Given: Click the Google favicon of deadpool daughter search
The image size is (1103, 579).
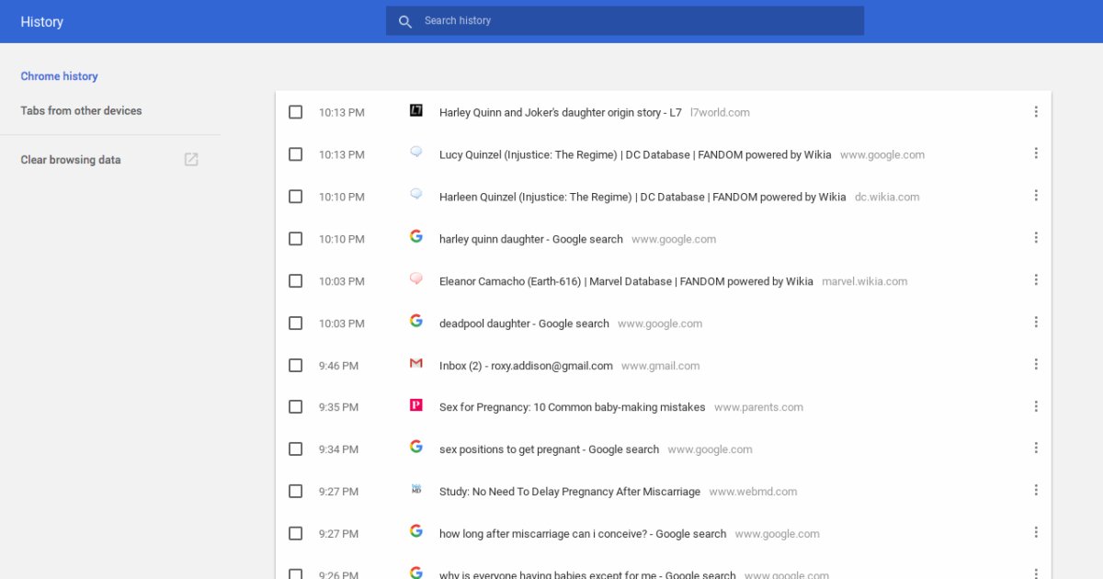Looking at the screenshot, I should coord(416,322).
